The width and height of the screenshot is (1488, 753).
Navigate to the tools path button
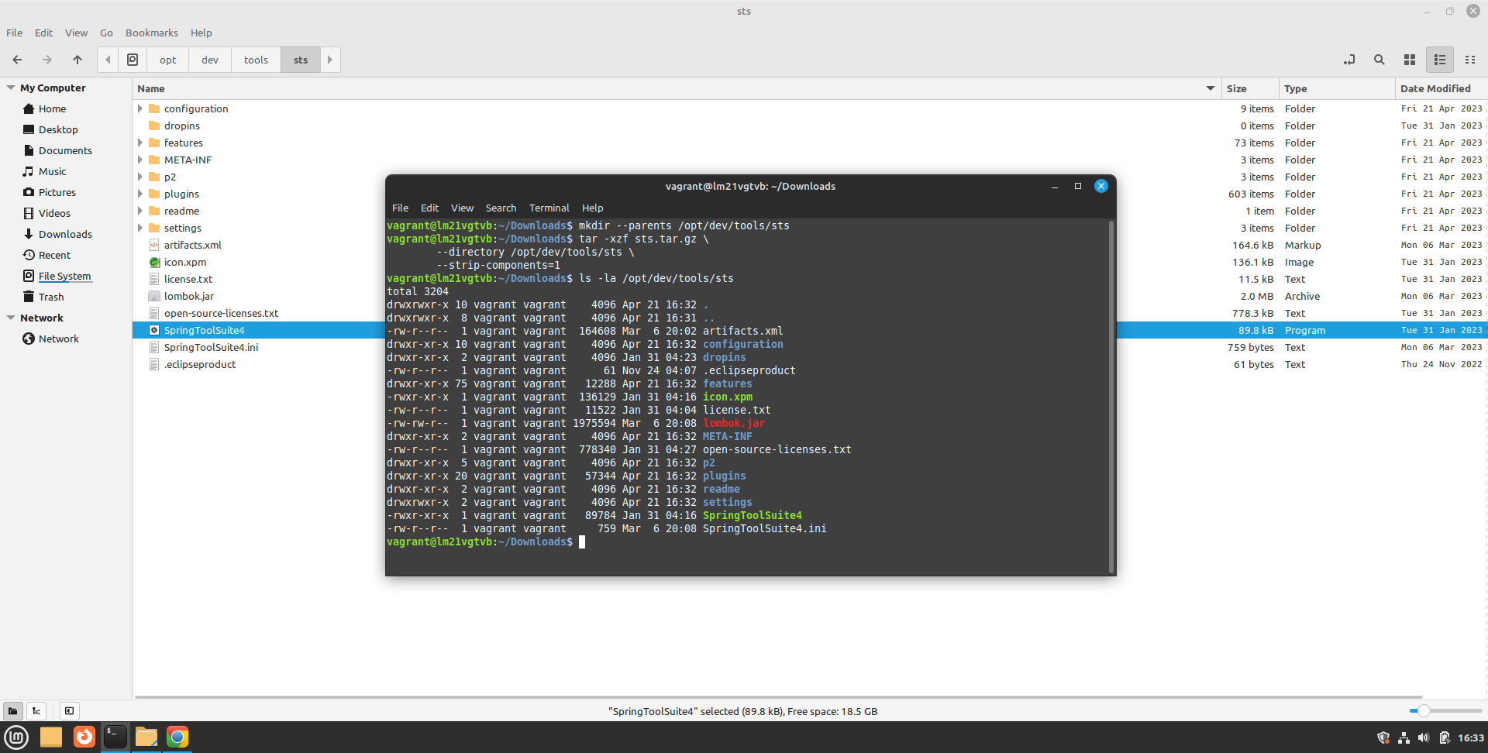tap(256, 60)
